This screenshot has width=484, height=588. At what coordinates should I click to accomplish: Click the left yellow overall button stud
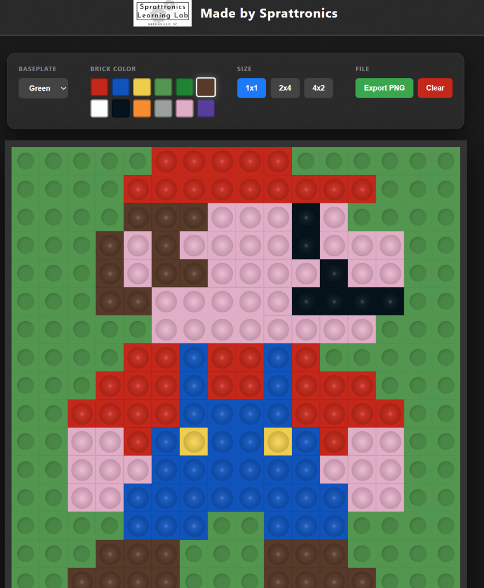[194, 442]
